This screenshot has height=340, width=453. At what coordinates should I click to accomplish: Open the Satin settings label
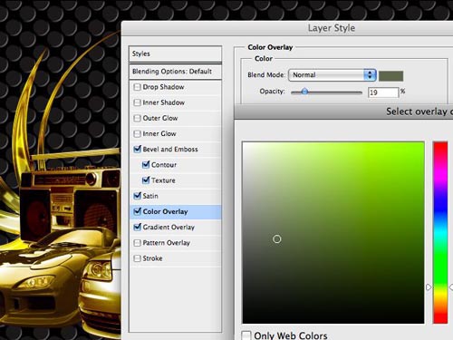click(150, 196)
